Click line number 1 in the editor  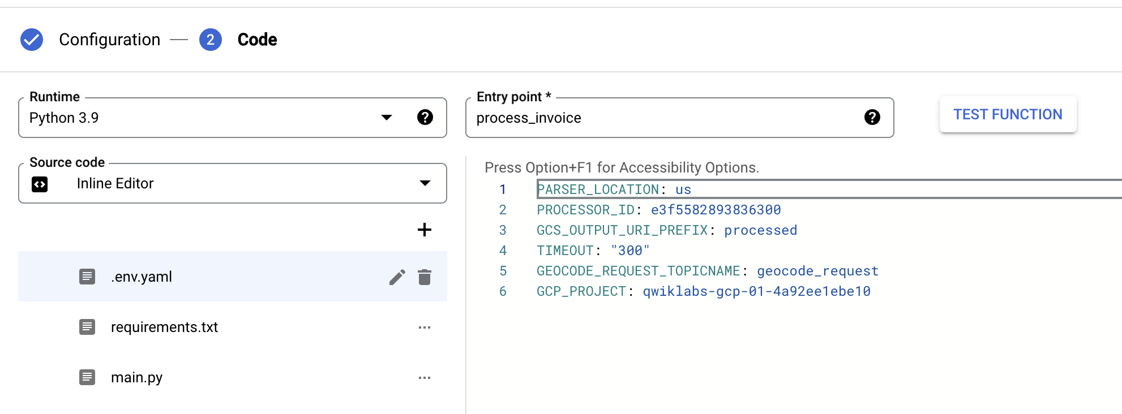point(503,189)
